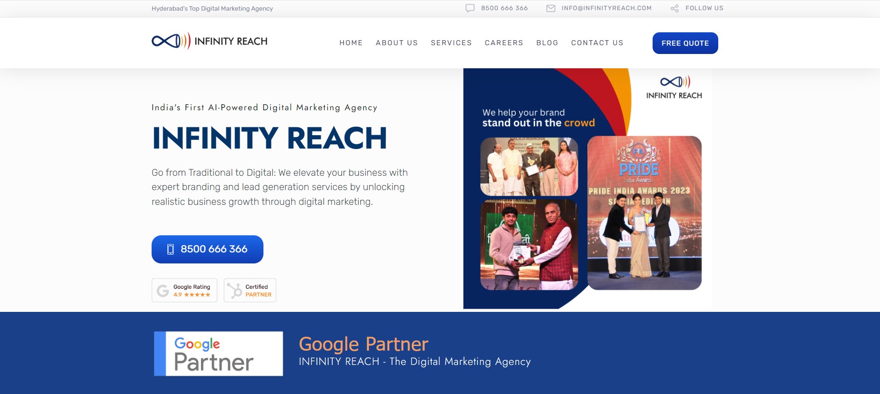Open the Careers page link
The image size is (880, 394).
pos(504,43)
